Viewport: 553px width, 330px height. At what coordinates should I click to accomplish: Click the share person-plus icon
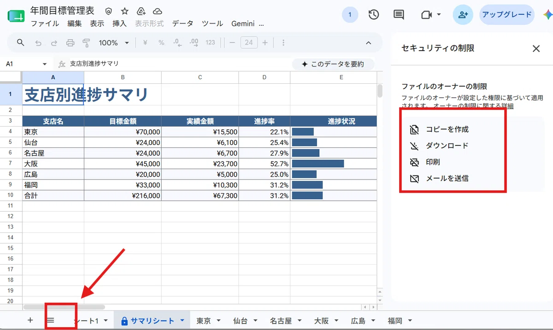(463, 15)
